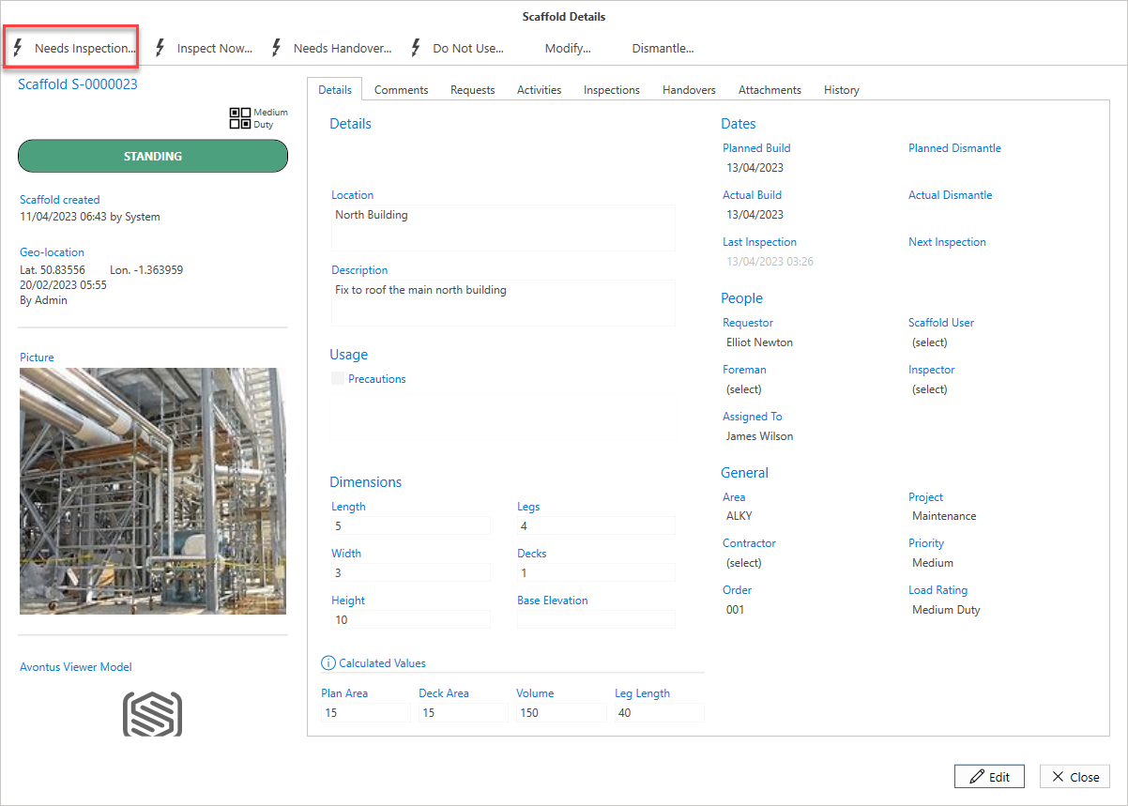Click the Area value ALKY
This screenshot has width=1128, height=806.
[739, 516]
